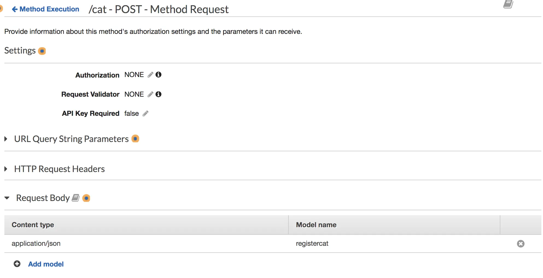Select the application/json content type cell

36,244
